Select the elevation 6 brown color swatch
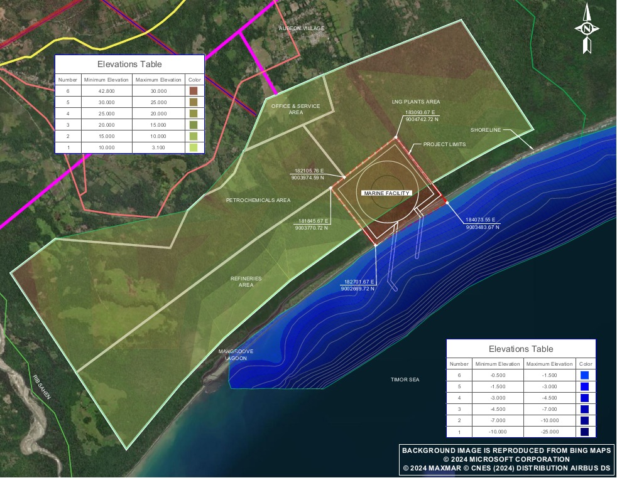 194,91
